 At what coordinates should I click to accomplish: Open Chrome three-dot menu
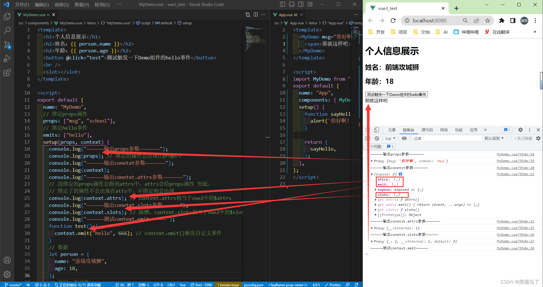tap(535, 20)
